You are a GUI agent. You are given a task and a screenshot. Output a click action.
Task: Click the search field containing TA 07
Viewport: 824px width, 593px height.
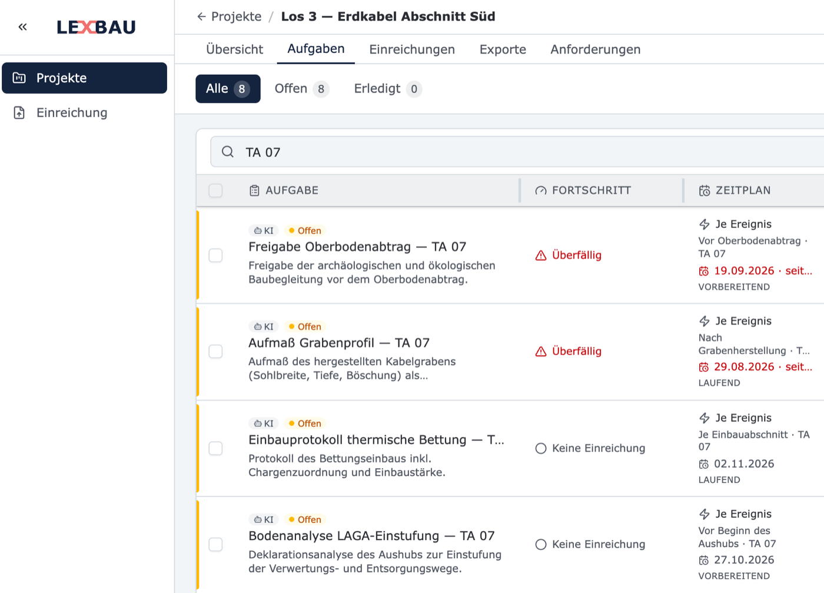(x=518, y=152)
